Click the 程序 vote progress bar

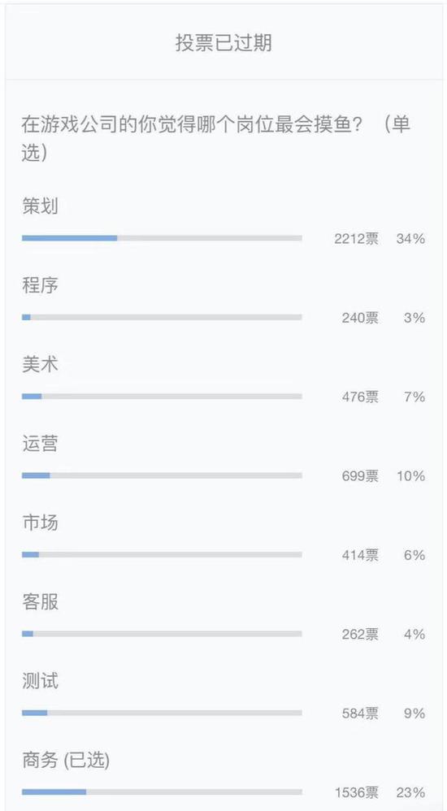162,317
